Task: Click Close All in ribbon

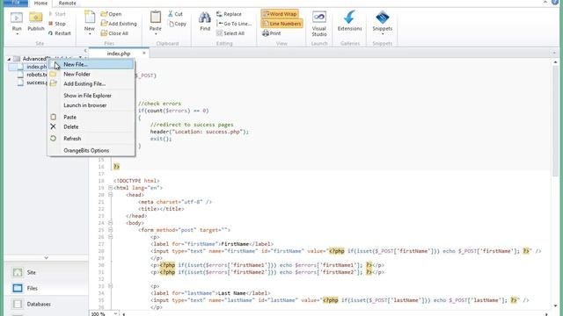Action: click(114, 33)
